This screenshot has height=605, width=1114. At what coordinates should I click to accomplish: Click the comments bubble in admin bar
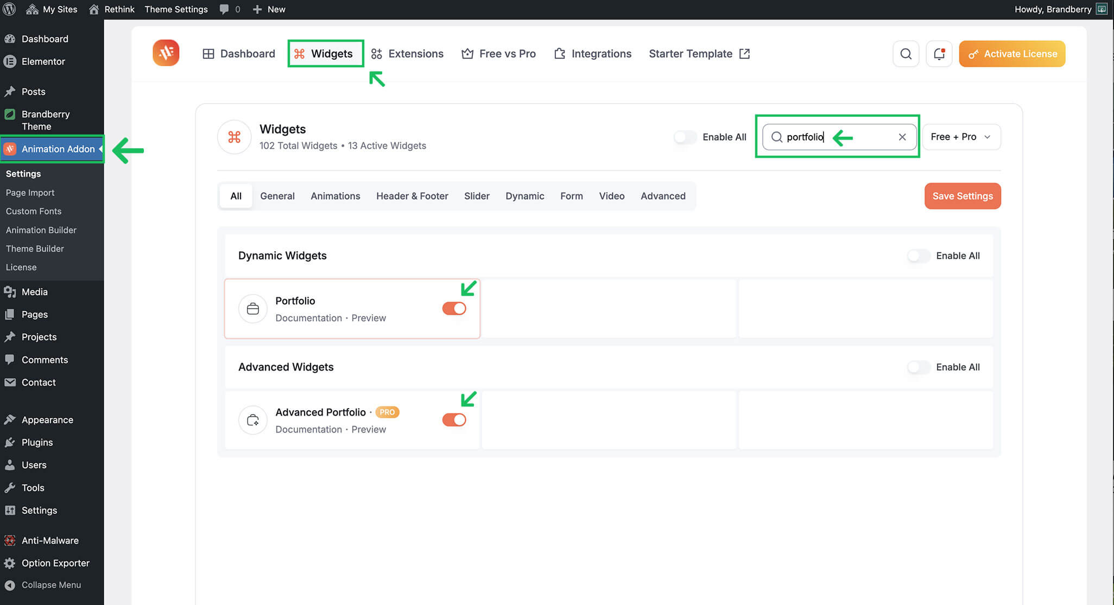pyautogui.click(x=225, y=9)
